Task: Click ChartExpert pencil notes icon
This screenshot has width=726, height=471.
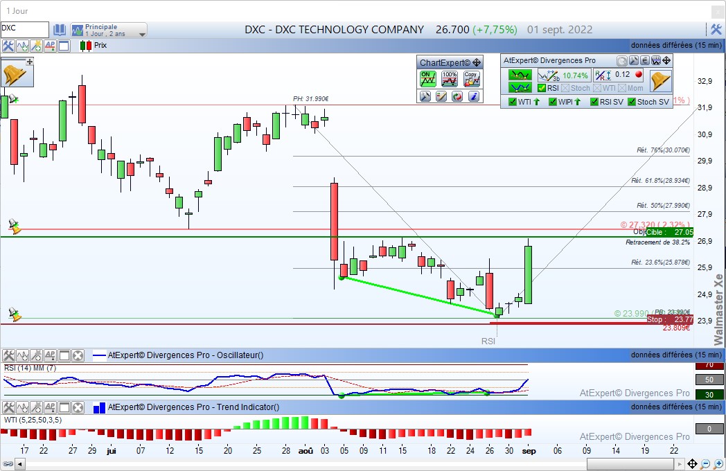Action: (x=441, y=96)
